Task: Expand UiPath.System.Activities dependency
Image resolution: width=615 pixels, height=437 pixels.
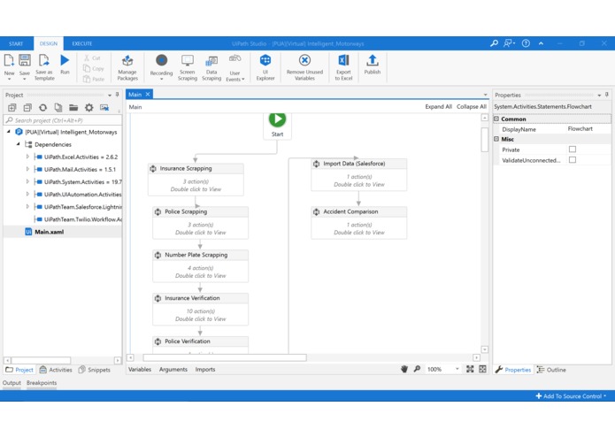Action: click(27, 182)
